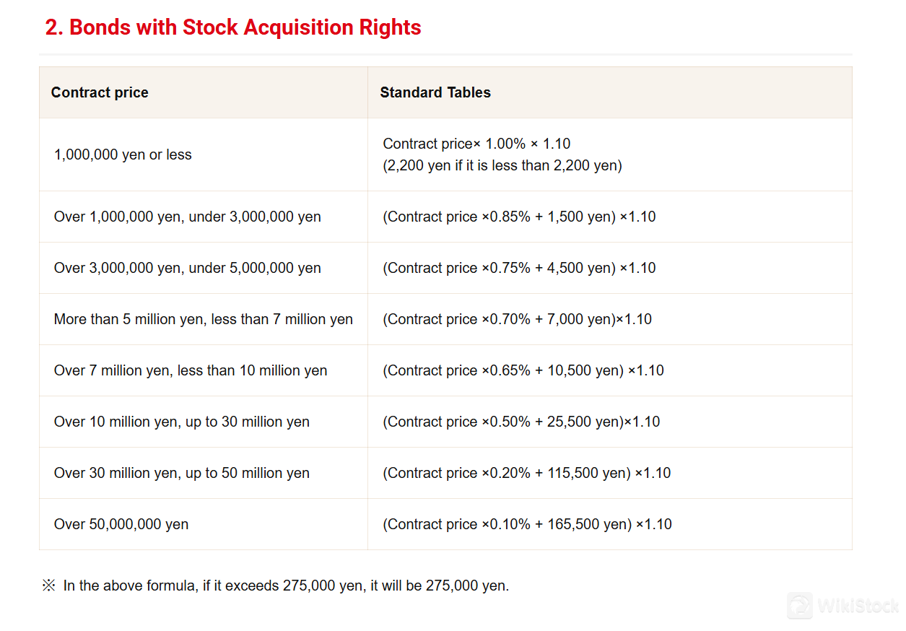Screen dimensions: 906x631
Task: Click the '2,200 yen if it is less' note
Action: point(502,165)
